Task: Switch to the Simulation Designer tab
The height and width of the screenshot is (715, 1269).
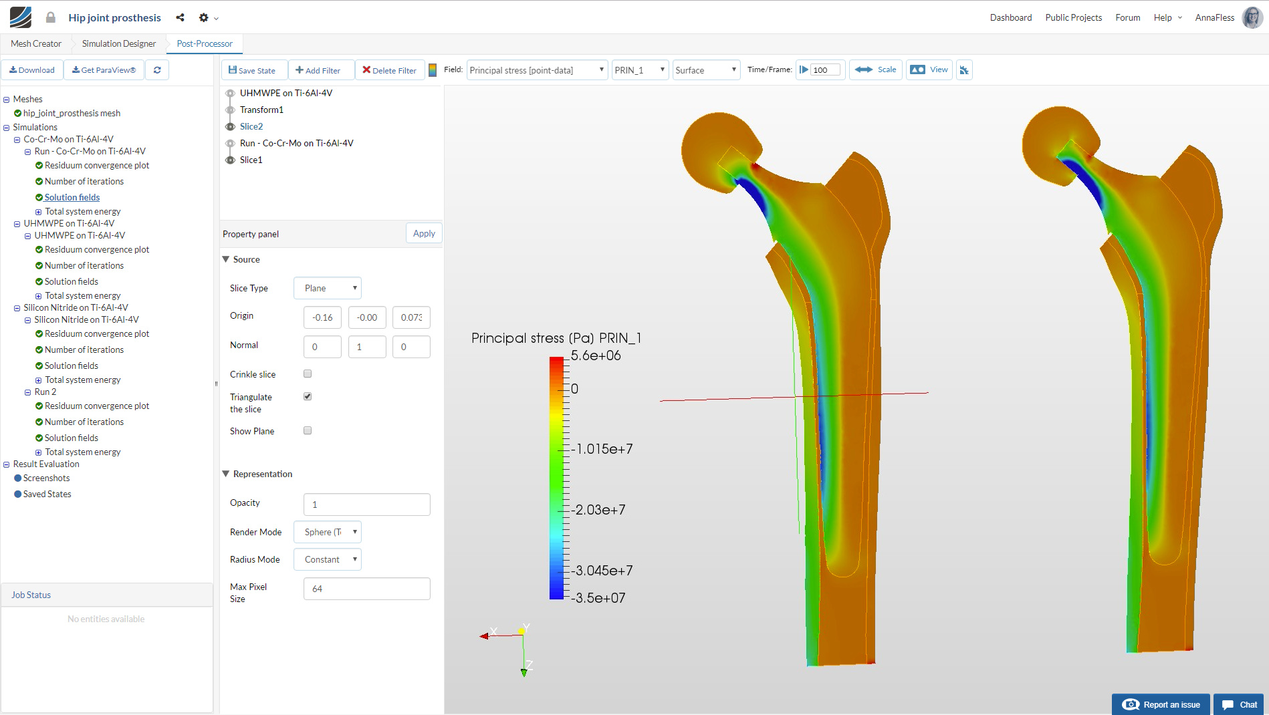Action: 119,44
